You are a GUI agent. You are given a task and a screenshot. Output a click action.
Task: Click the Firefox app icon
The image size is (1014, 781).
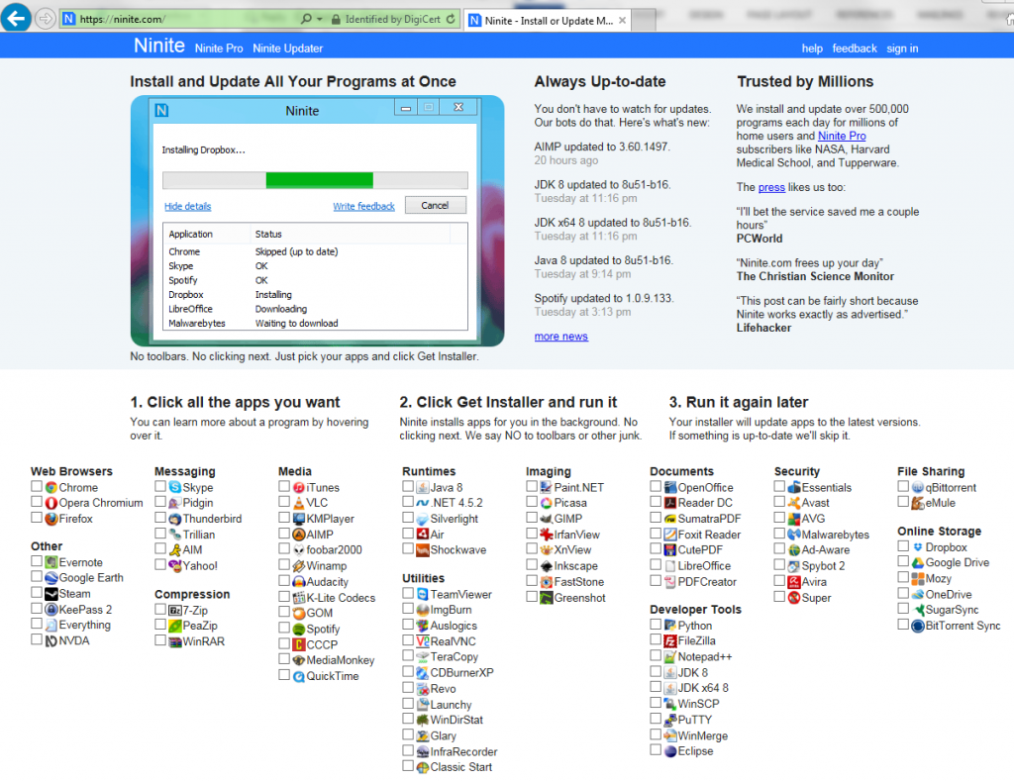click(x=51, y=519)
